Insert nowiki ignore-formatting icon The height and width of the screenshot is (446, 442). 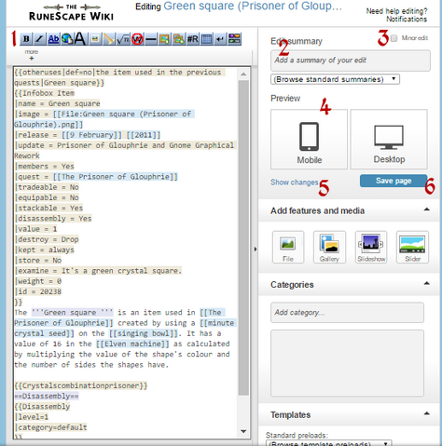pyautogui.click(x=137, y=39)
